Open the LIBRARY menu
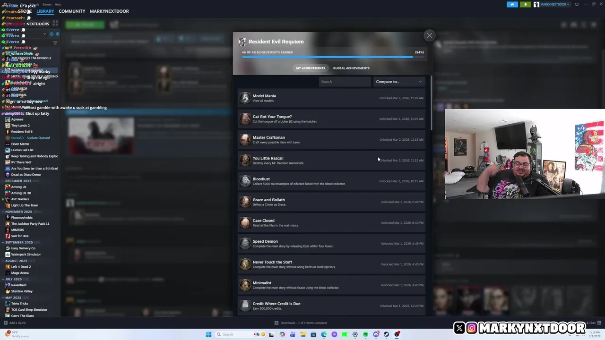Image resolution: width=605 pixels, height=340 pixels. click(x=45, y=11)
